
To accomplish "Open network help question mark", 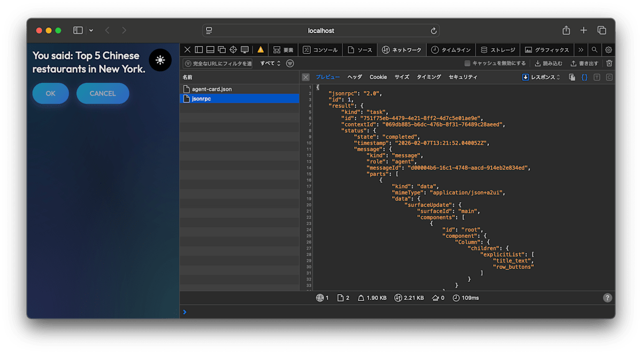I will point(607,298).
